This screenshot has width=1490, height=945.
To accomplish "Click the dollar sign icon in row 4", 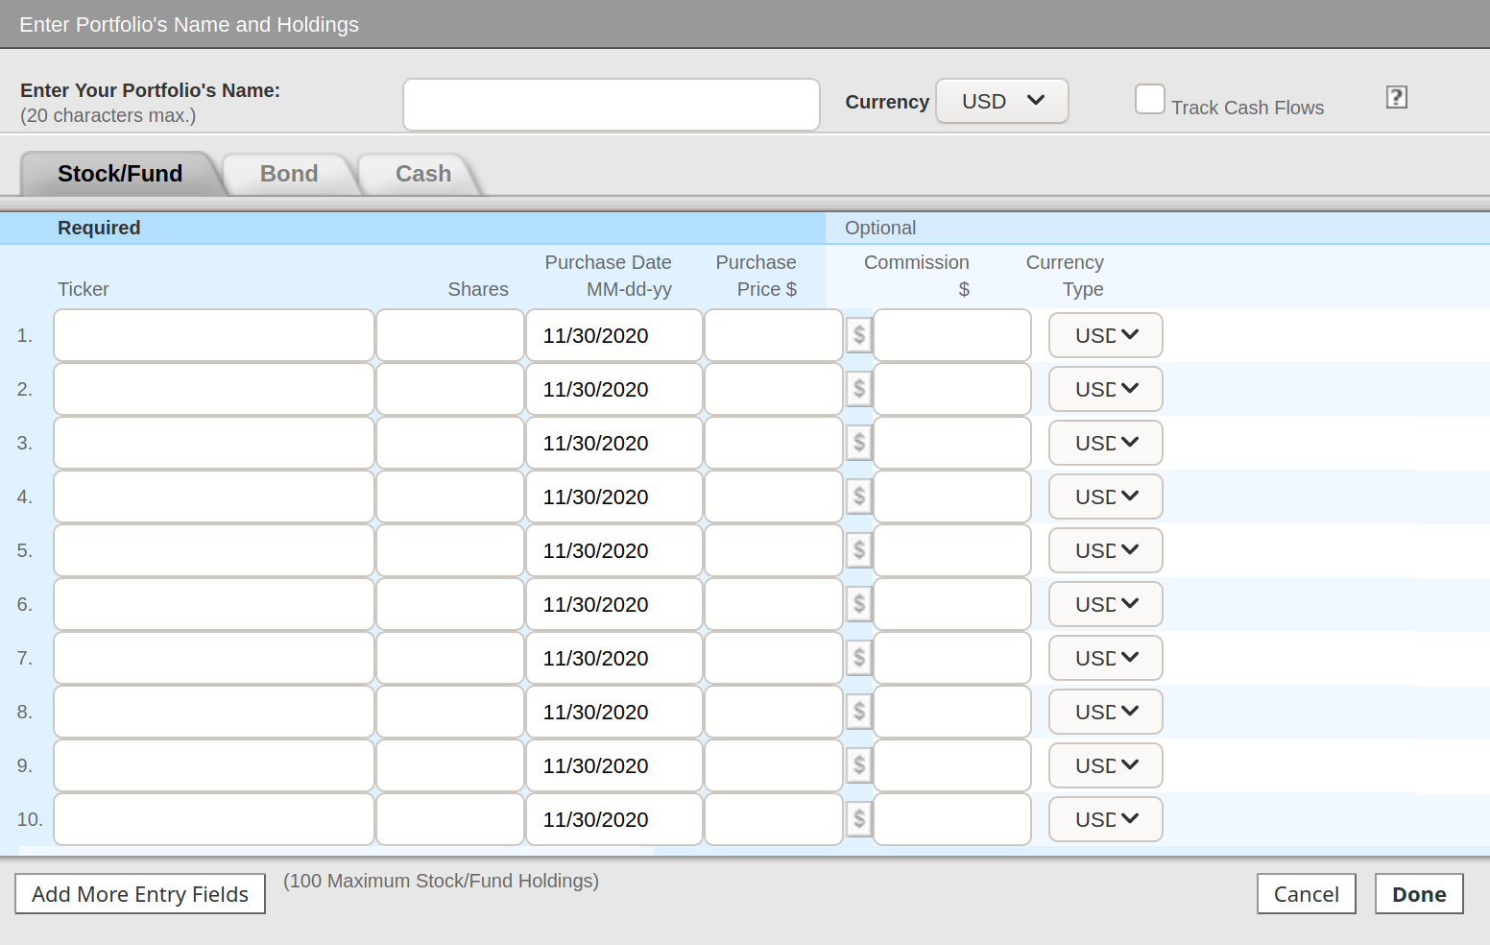I will (859, 497).
